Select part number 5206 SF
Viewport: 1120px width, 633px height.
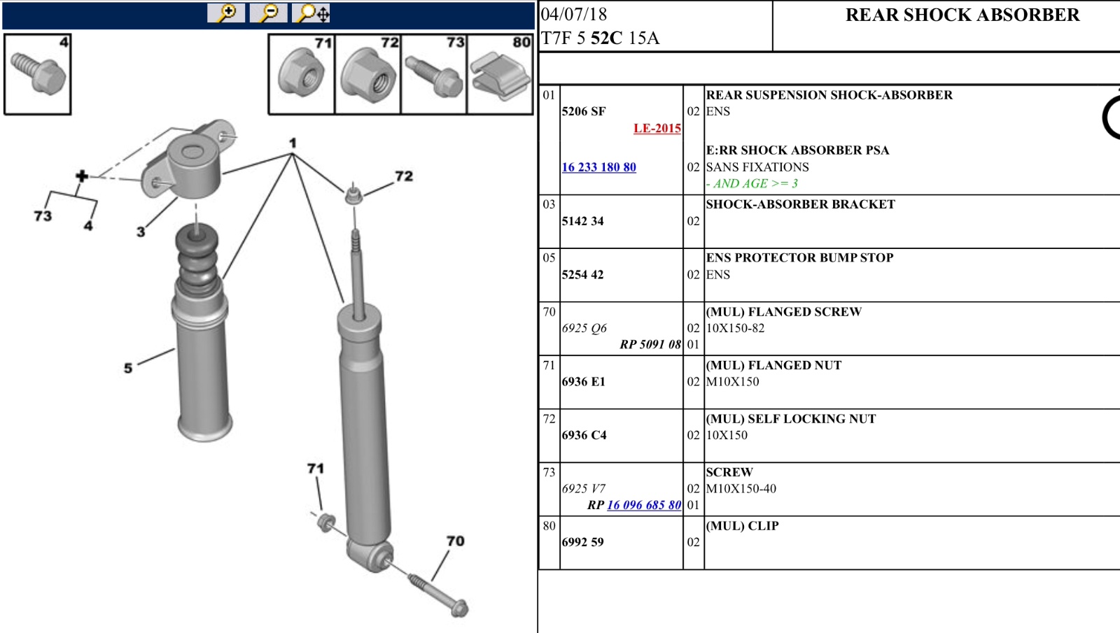tap(584, 111)
